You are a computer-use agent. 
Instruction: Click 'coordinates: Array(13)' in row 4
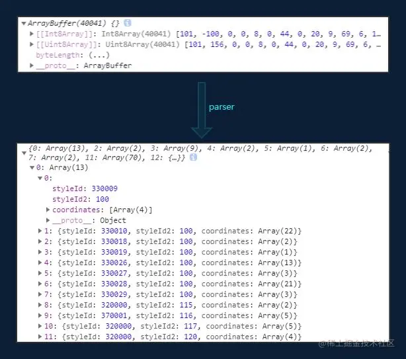(x=249, y=262)
